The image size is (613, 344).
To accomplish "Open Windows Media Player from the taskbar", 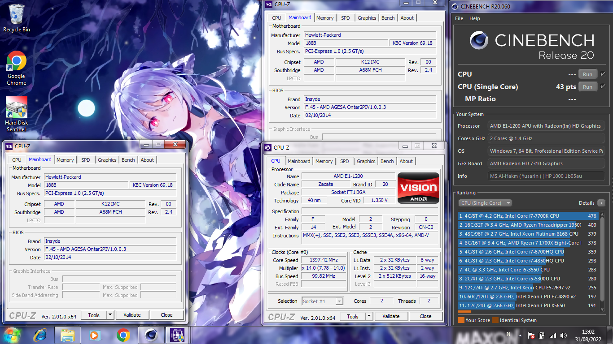I will coord(96,335).
